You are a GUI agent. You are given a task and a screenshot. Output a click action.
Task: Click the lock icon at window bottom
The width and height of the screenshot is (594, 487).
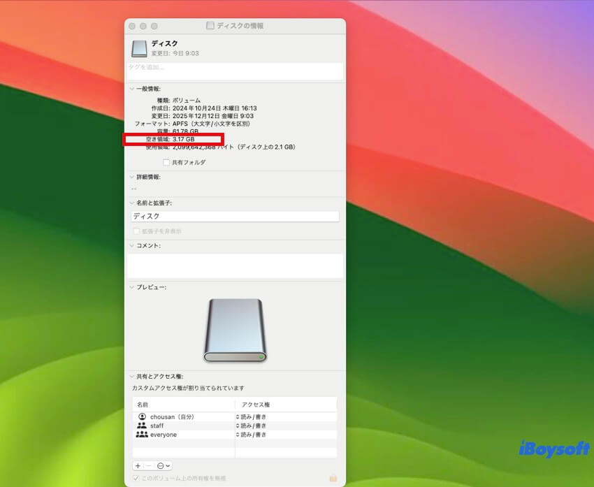coord(333,478)
